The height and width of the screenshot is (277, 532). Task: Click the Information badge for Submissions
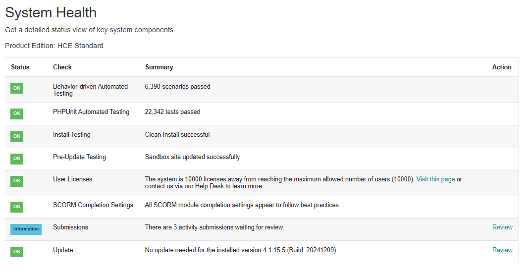click(26, 229)
